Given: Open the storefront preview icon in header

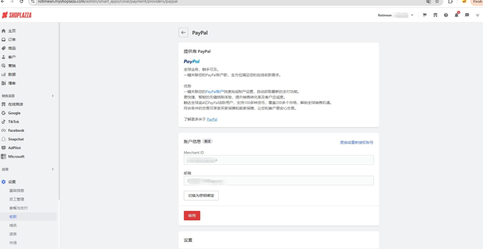Looking at the screenshot, I should click(435, 15).
